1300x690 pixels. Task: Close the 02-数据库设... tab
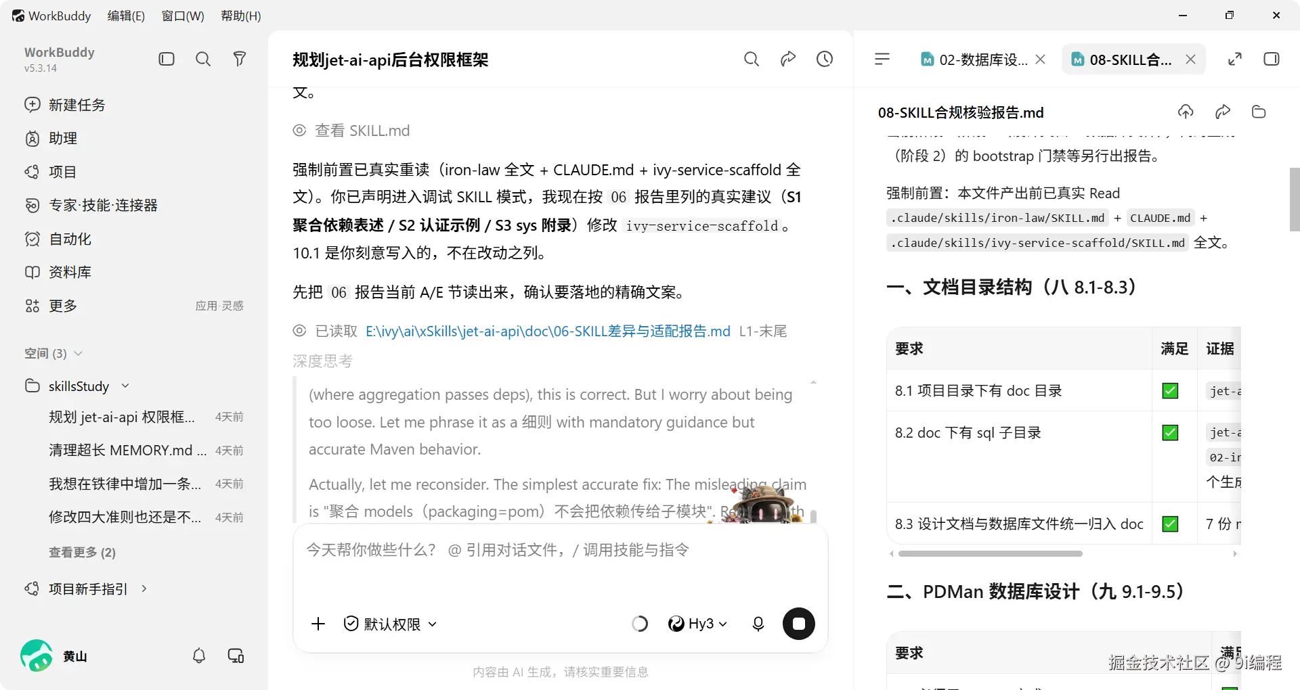point(1041,60)
